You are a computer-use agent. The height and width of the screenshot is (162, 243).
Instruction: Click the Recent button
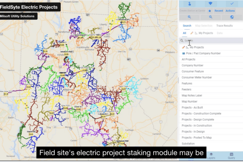(x=219, y=11)
